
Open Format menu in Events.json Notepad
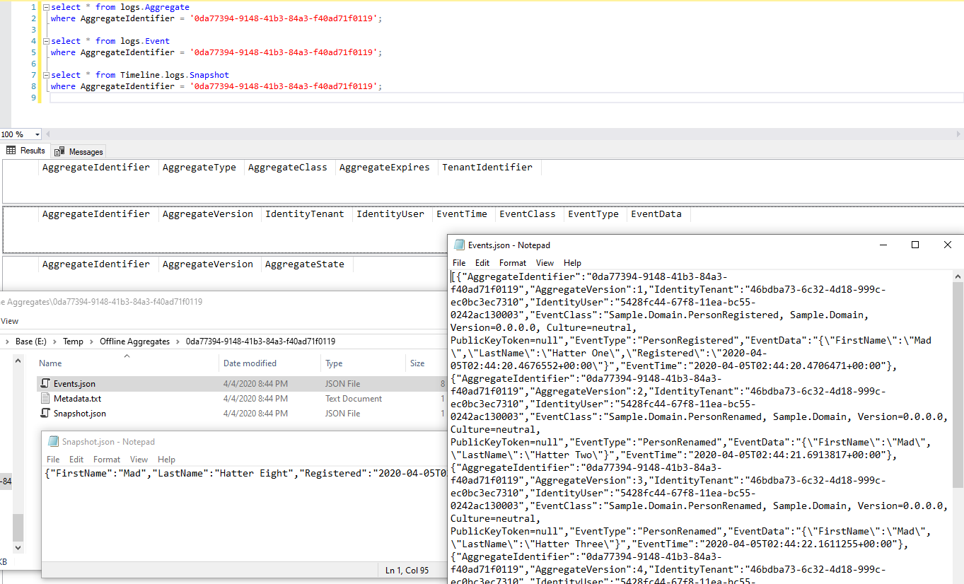(513, 263)
